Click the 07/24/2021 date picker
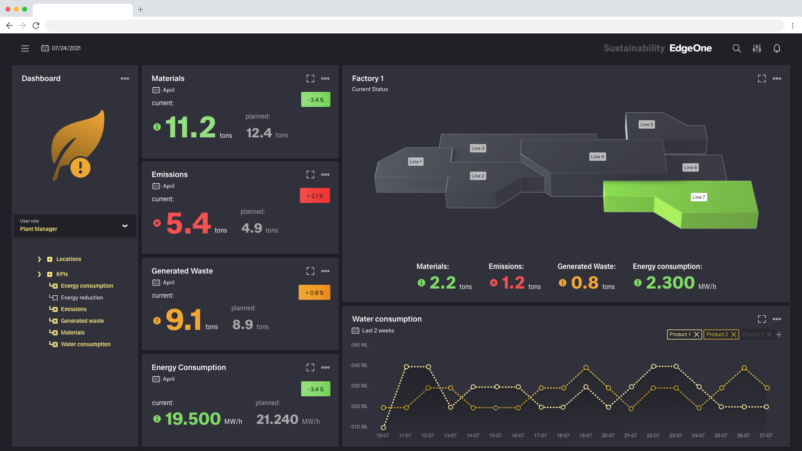Image resolution: width=802 pixels, height=451 pixels. click(x=61, y=48)
